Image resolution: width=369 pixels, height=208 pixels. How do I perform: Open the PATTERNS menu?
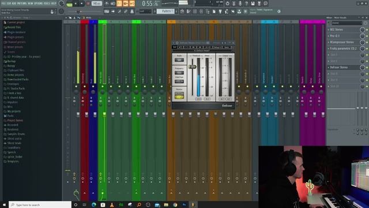pos(22,3)
